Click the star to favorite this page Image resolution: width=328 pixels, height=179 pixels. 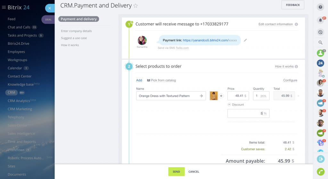point(135,6)
